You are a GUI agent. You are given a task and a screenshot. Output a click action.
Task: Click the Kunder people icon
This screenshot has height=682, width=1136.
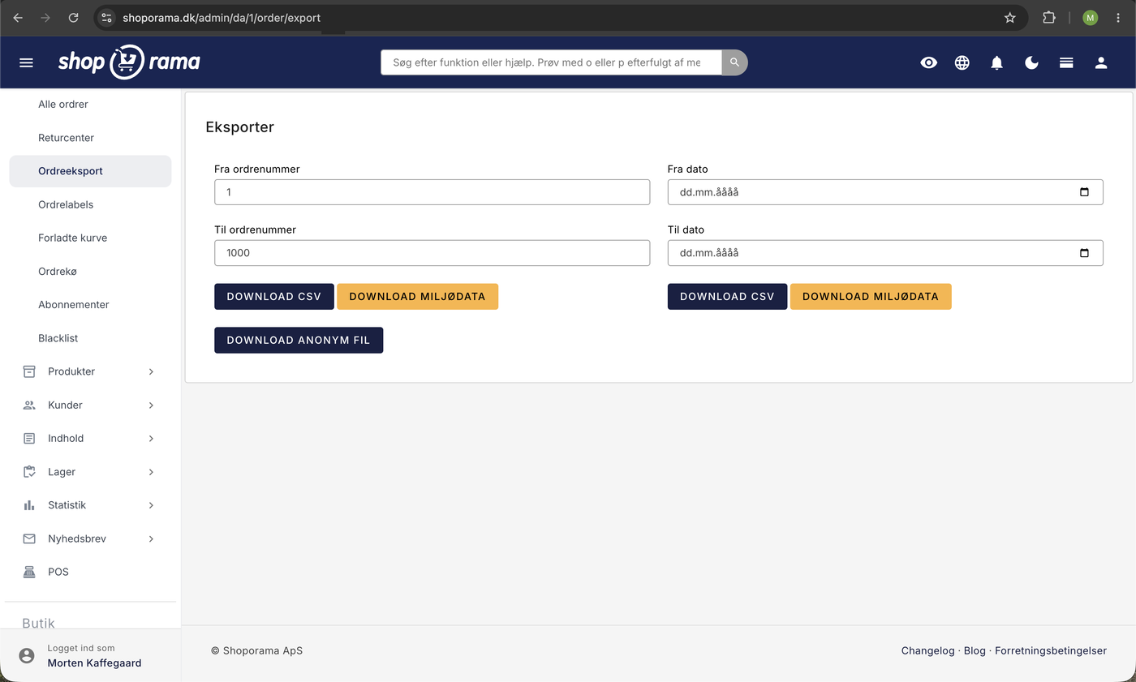pos(29,405)
